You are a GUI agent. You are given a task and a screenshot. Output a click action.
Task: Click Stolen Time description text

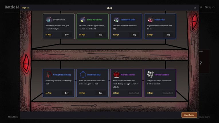pos(159,27)
